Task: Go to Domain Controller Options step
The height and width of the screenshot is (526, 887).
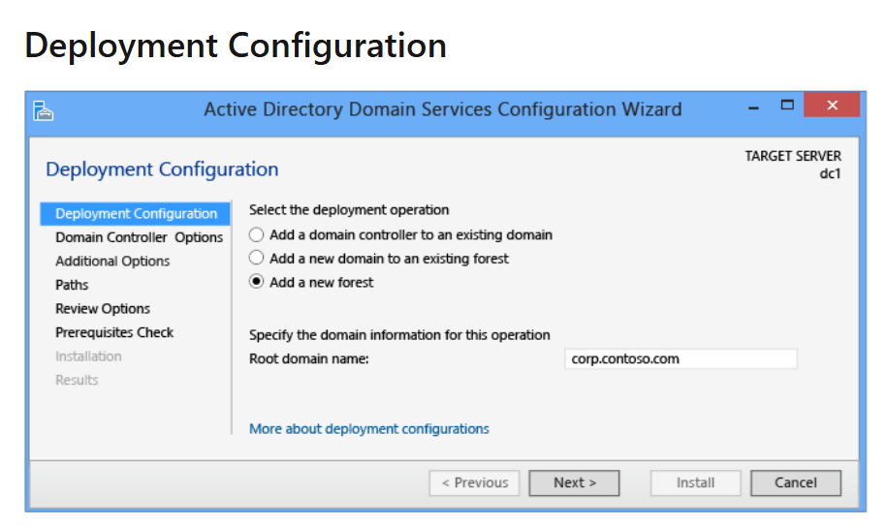Action: click(140, 237)
